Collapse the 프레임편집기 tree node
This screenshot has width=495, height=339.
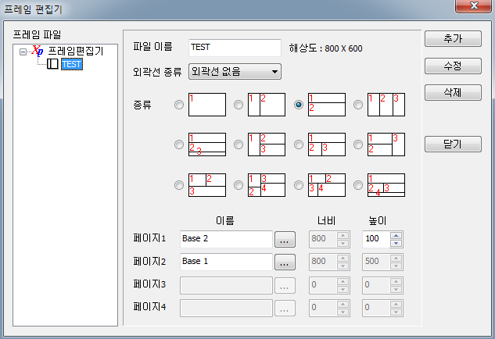click(x=23, y=52)
